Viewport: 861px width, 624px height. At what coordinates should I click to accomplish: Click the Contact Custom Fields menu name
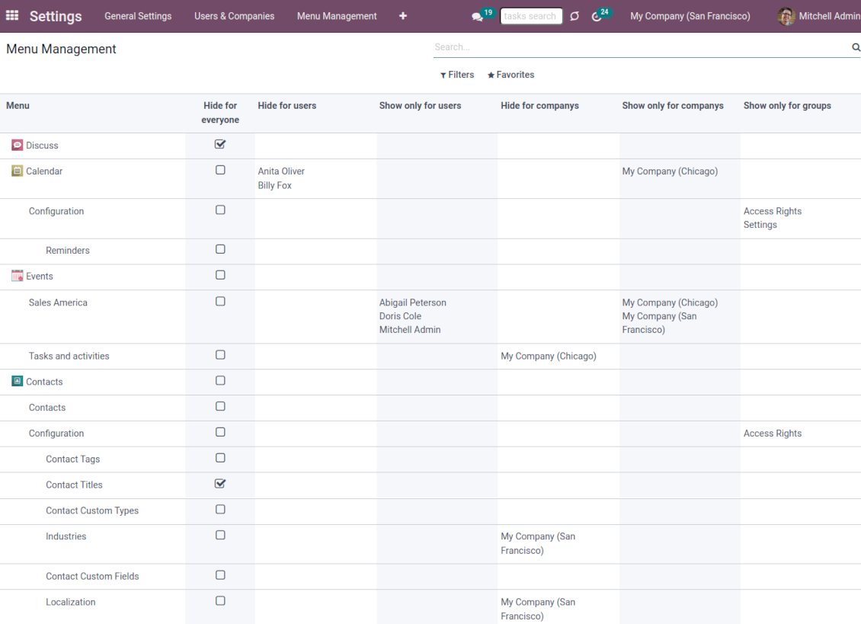(92, 576)
